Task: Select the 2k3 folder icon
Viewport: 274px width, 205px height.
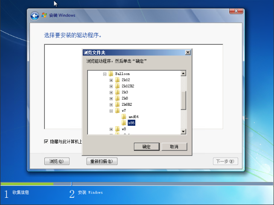Action: (x=117, y=92)
